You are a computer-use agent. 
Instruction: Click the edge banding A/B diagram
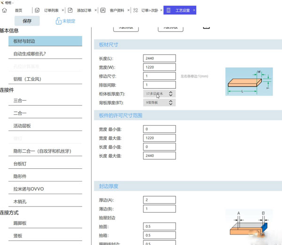pyautogui.click(x=249, y=224)
